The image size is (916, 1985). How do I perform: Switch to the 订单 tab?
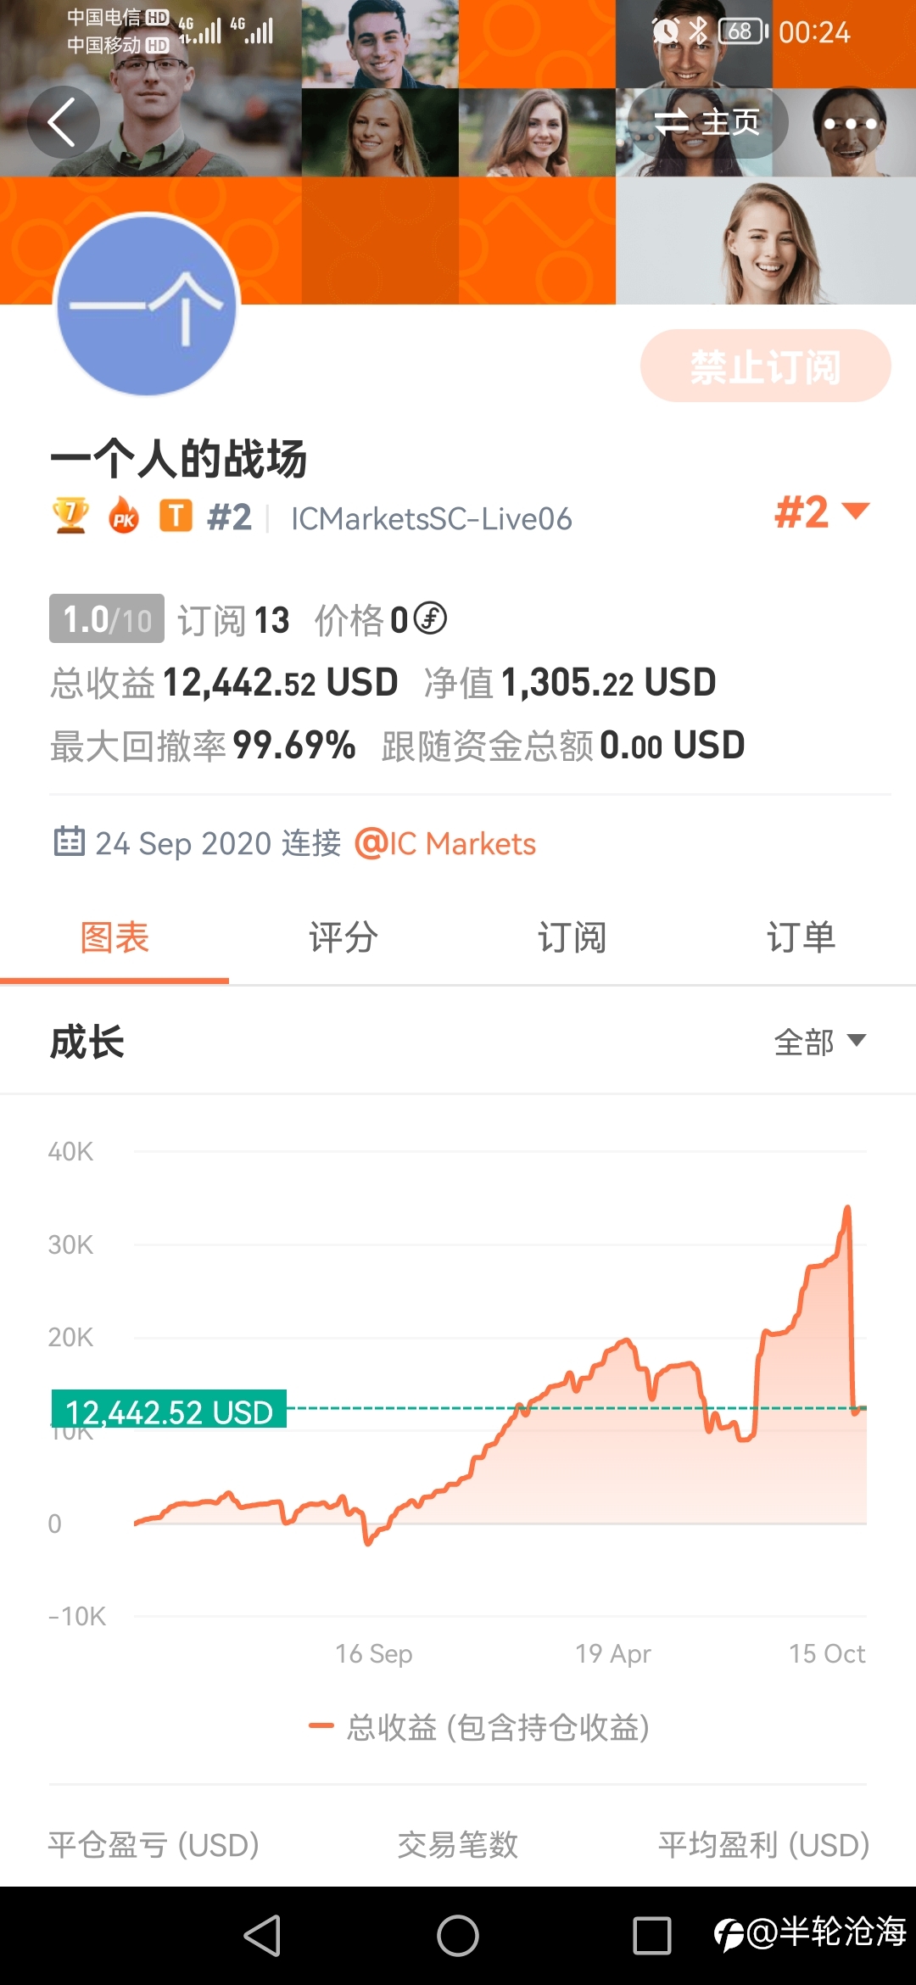point(801,937)
